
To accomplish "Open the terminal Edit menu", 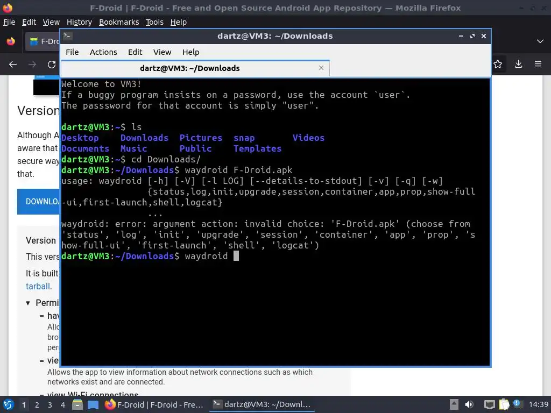I will coord(135,52).
